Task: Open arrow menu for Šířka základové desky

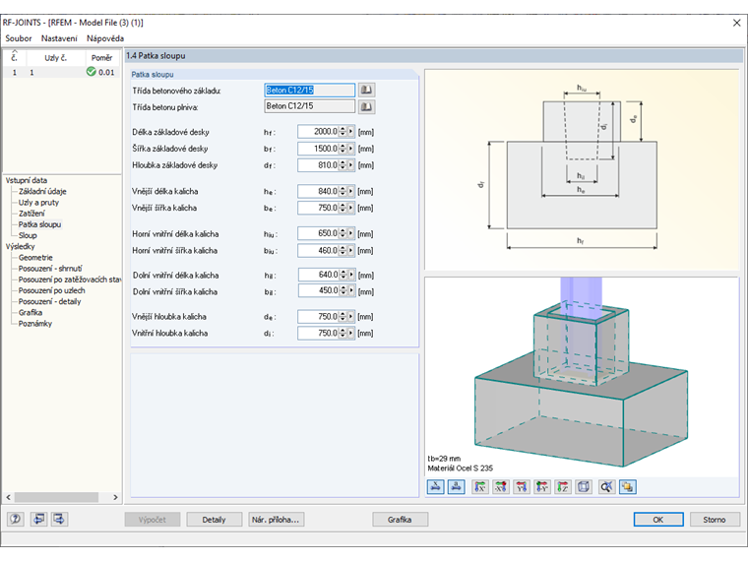Action: click(351, 149)
